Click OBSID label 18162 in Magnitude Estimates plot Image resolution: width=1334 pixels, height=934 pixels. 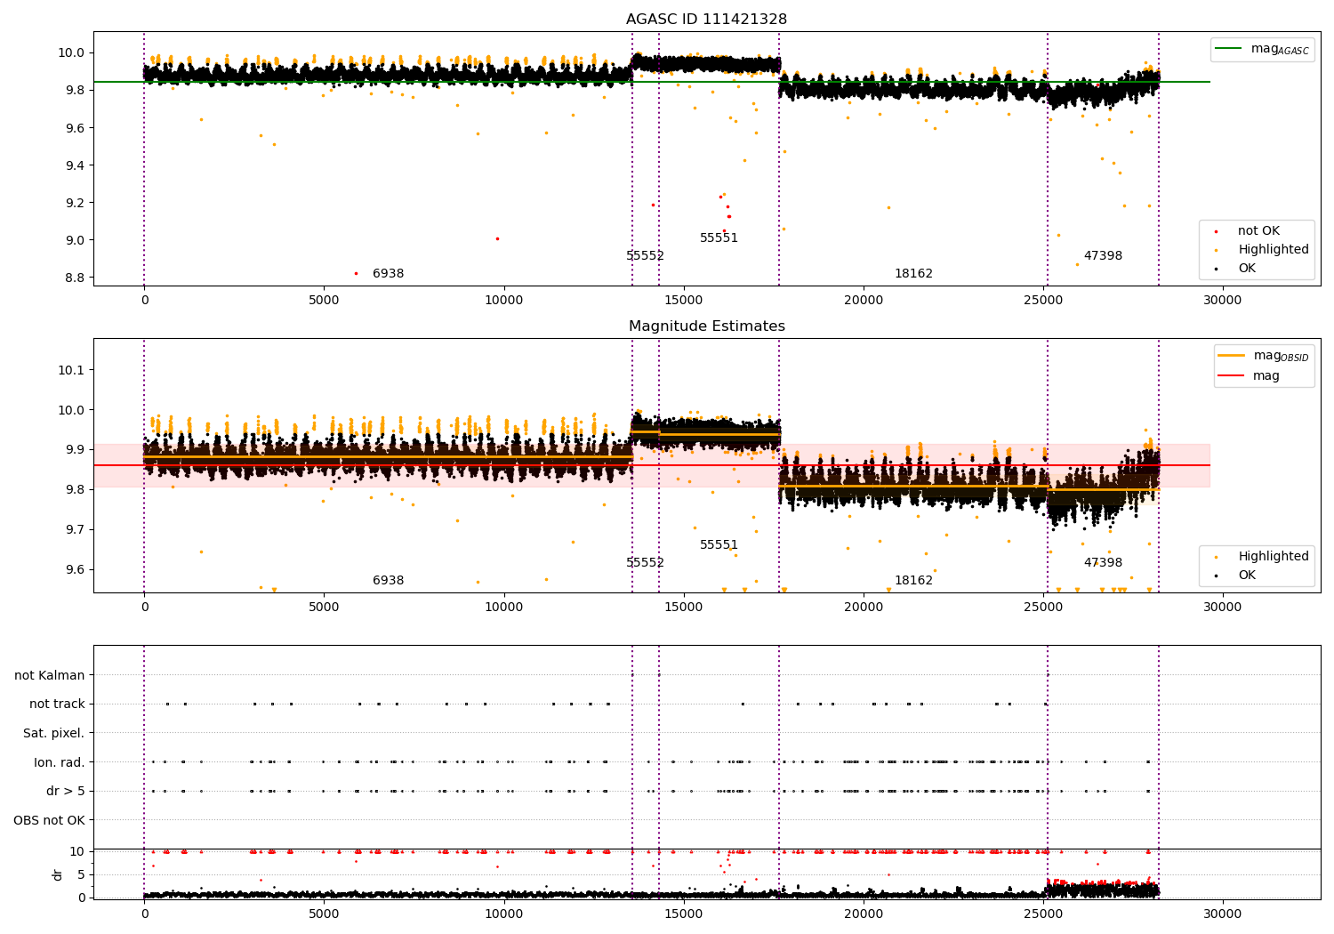pyautogui.click(x=913, y=581)
